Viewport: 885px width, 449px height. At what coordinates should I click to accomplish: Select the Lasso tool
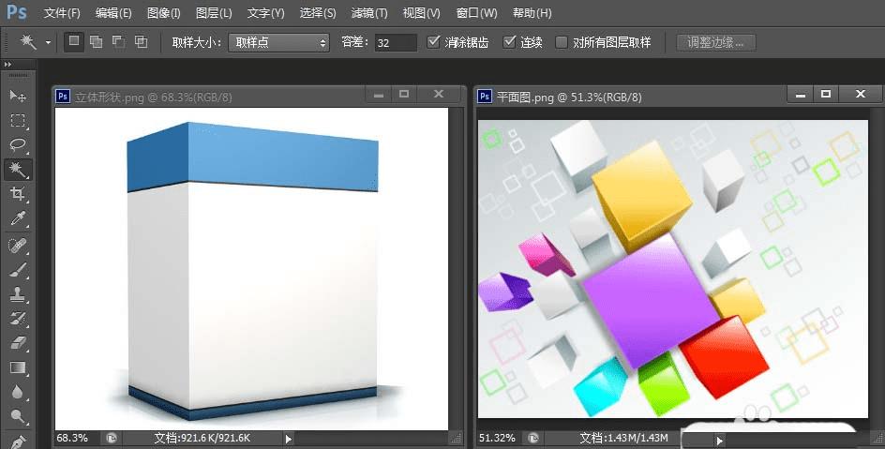(18, 145)
